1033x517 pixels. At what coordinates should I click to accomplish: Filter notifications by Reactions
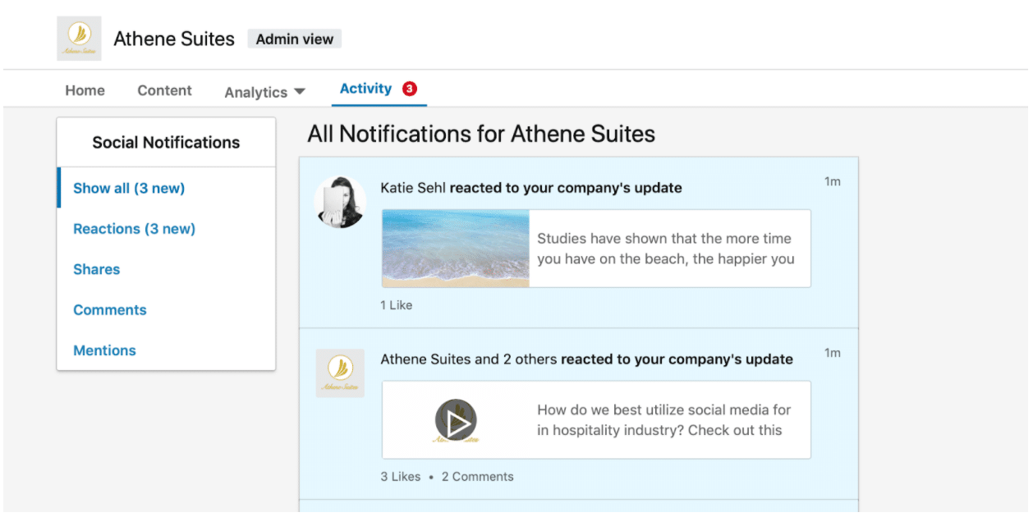pos(134,229)
